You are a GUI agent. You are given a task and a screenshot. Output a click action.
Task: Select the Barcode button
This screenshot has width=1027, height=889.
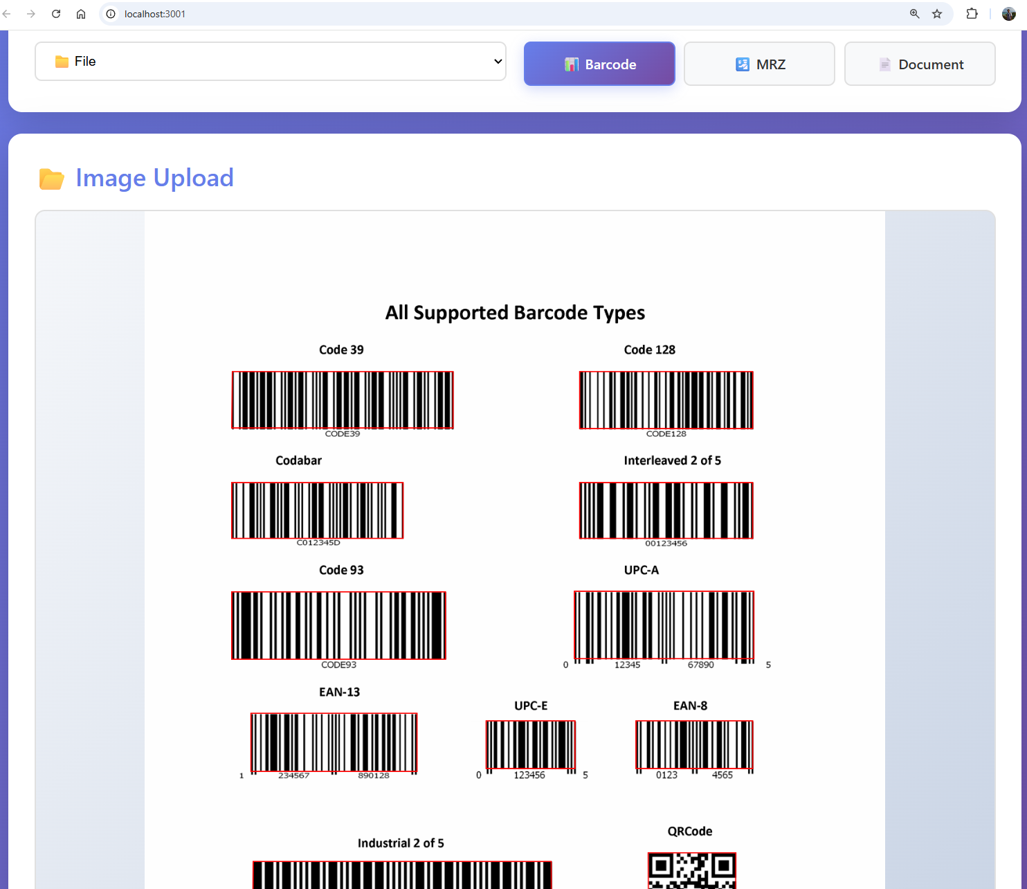pyautogui.click(x=599, y=64)
